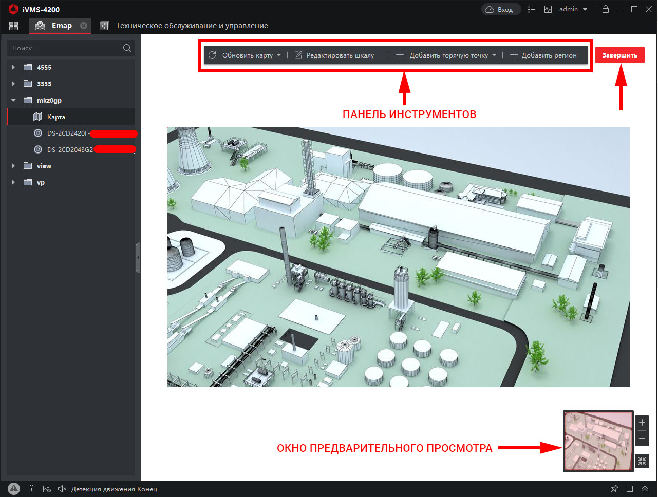Zoom in on the map with the plus button
The width and height of the screenshot is (658, 497).
[642, 423]
